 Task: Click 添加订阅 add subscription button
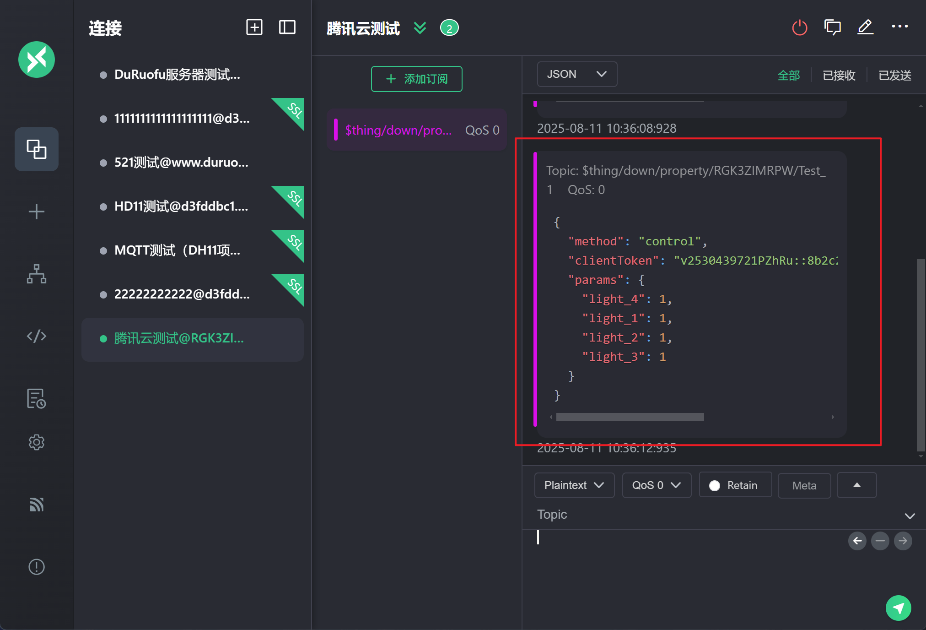(x=416, y=79)
